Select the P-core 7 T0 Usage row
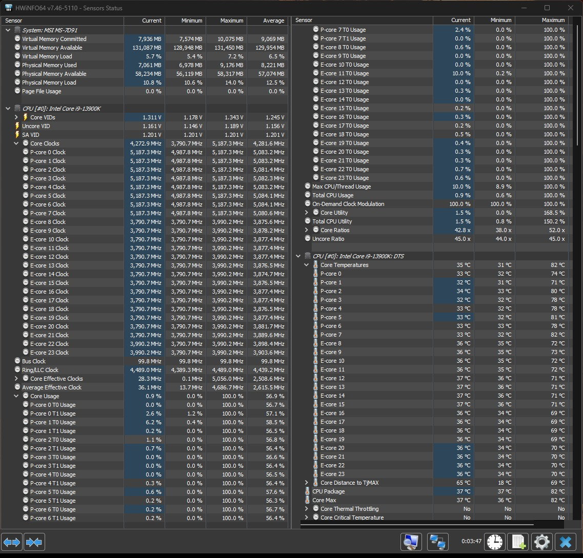 click(430, 30)
